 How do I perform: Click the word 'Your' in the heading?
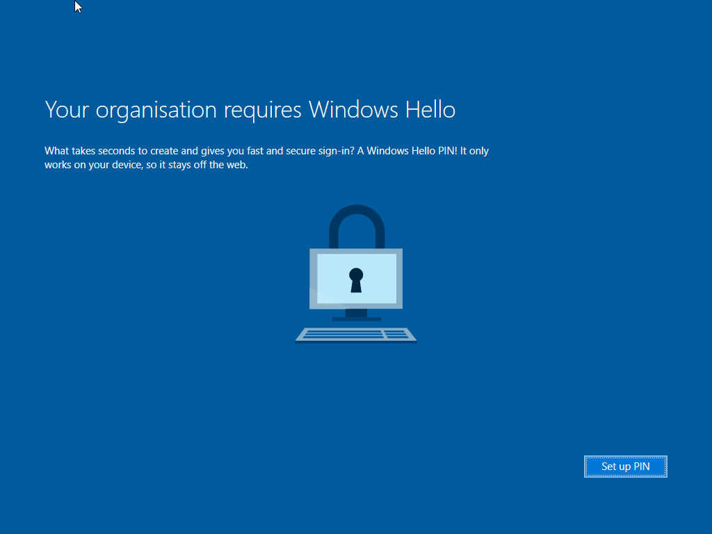point(67,110)
